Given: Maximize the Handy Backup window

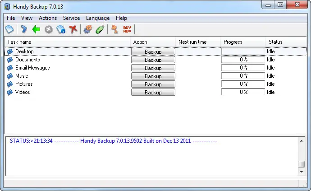Looking at the screenshot, I should [280, 5].
